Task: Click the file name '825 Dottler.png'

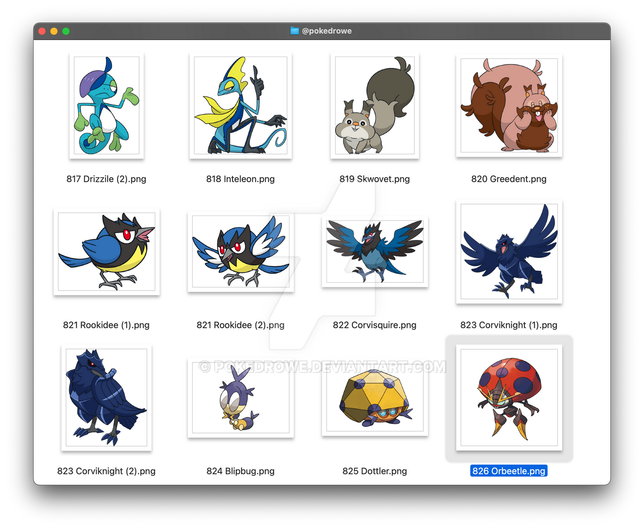Action: point(375,471)
